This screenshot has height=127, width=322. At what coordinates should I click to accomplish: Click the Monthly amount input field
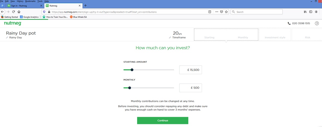pos(190,88)
